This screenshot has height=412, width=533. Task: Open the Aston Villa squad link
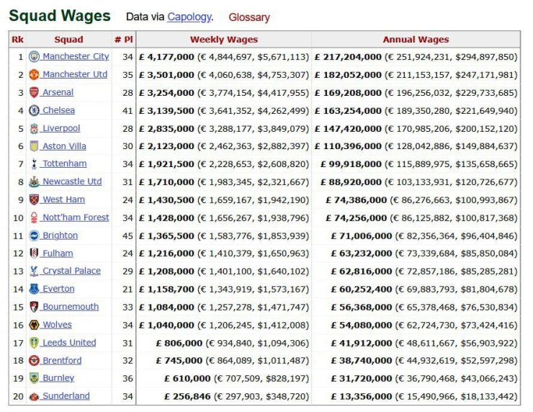pyautogui.click(x=64, y=146)
